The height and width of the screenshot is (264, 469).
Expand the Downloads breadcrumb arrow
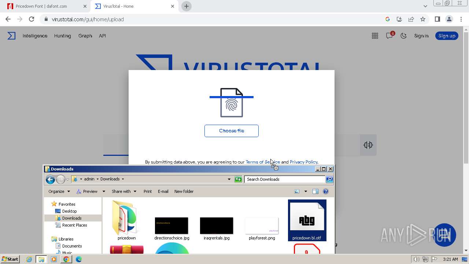[x=123, y=179]
